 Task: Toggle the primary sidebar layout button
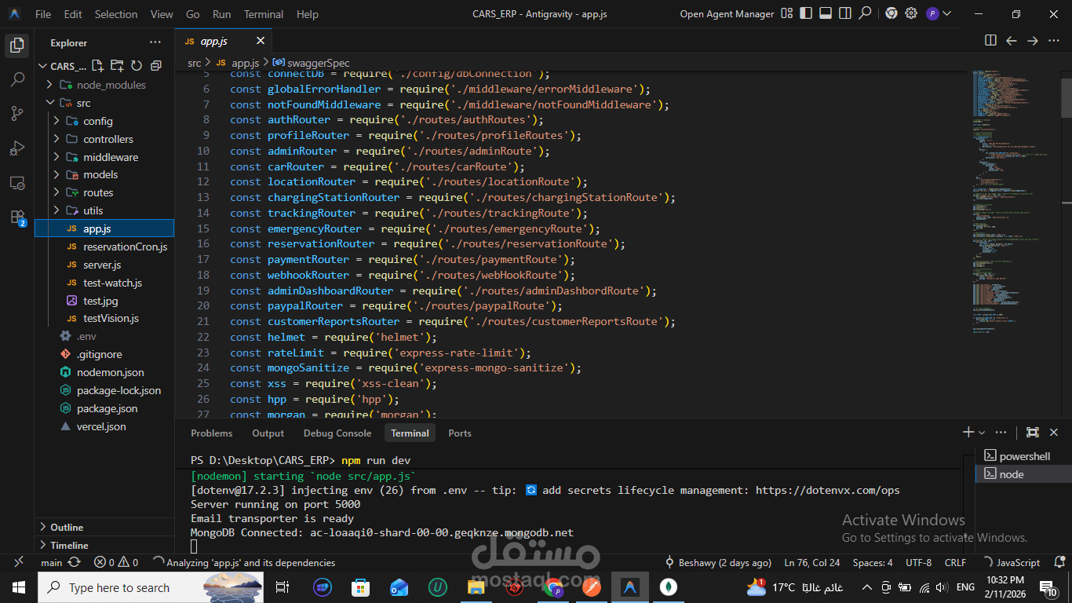[807, 13]
